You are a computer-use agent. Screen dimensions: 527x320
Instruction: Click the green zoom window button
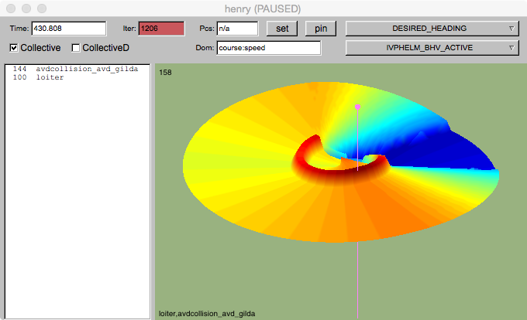point(41,8)
